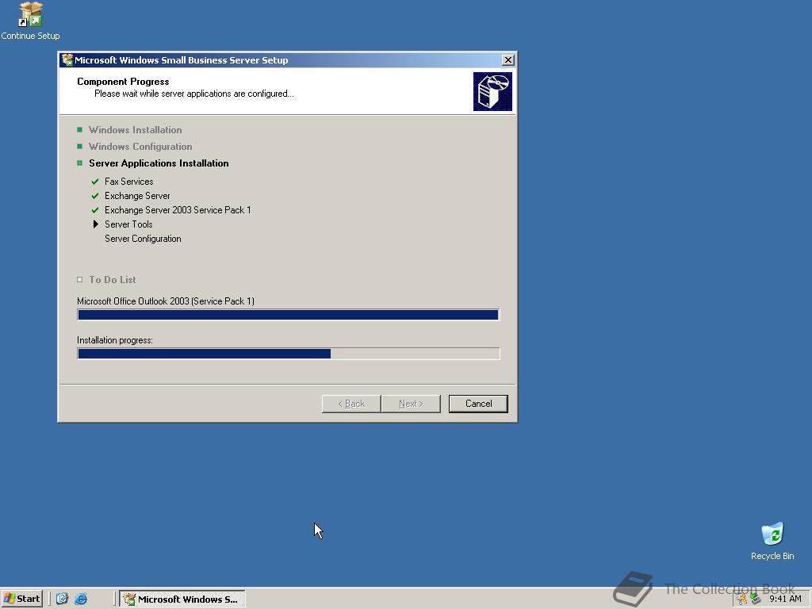Click the Windows Configuration step bullet
This screenshot has width=812, height=609.
pyautogui.click(x=80, y=146)
